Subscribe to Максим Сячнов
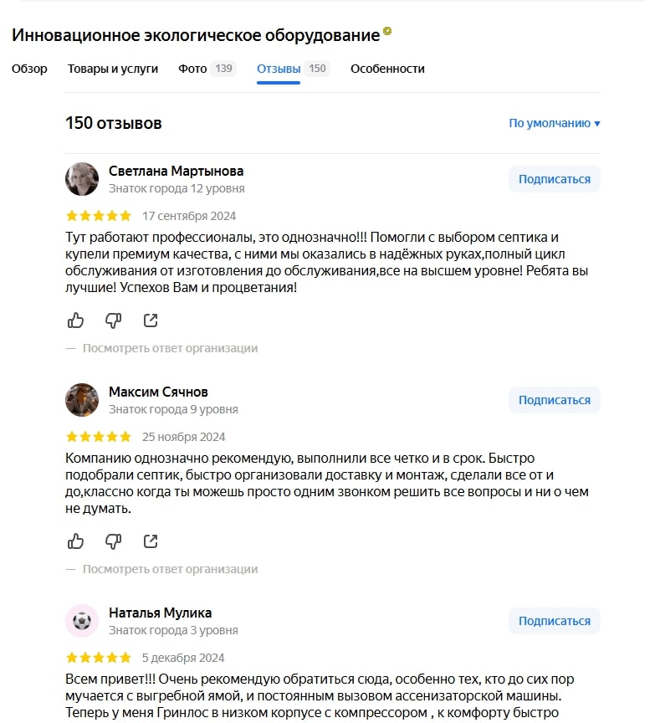 click(554, 400)
